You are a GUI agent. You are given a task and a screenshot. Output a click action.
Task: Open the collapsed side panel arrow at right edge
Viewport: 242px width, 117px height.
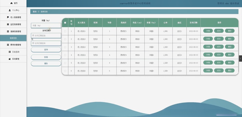240,59
